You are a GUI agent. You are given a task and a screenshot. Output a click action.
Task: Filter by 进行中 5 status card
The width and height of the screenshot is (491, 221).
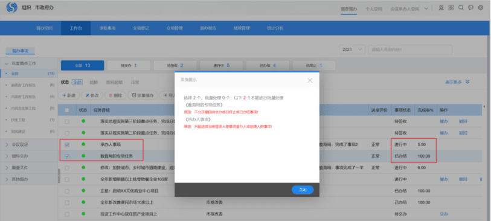click(222, 65)
